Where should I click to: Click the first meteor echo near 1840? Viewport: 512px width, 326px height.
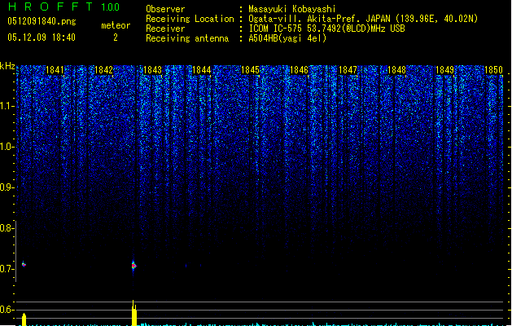pos(24,264)
